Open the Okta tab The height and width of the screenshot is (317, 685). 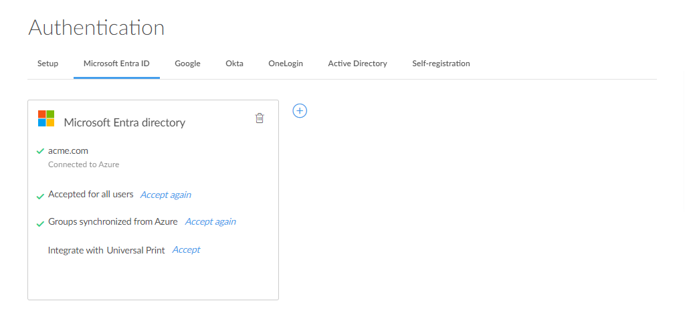coord(235,64)
